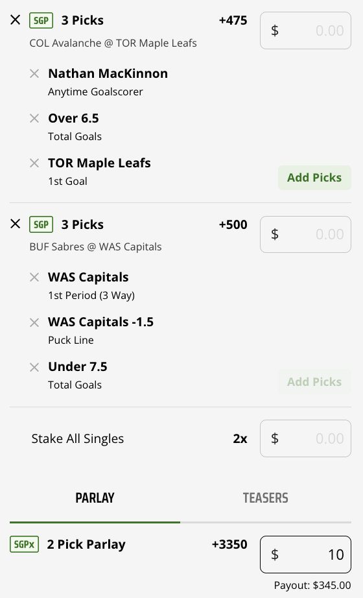Remove WAS Capitals 1st Period pick
The width and height of the screenshot is (363, 598).
coord(34,277)
